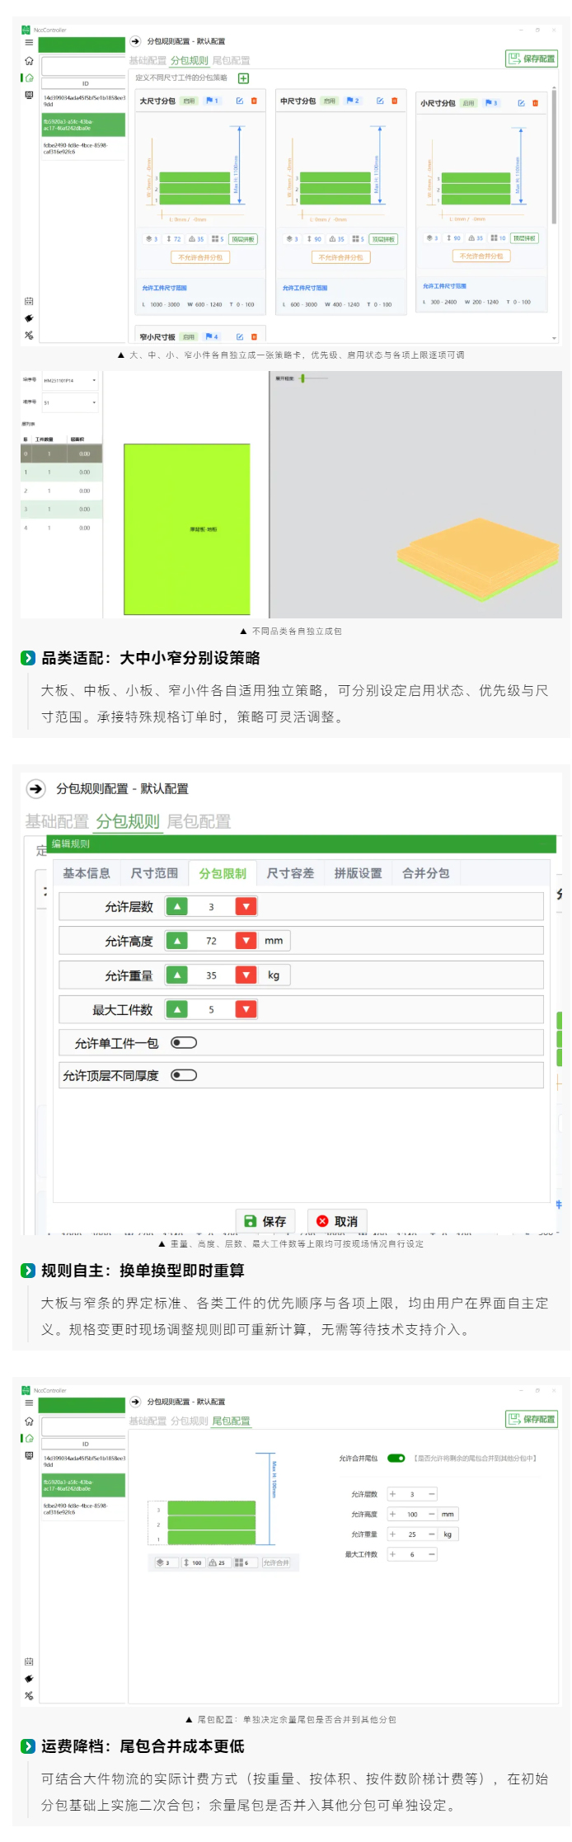The width and height of the screenshot is (572, 1842).
Task: Click 顶层拼板 on 中尺寸分包 card
Action: pos(383,239)
